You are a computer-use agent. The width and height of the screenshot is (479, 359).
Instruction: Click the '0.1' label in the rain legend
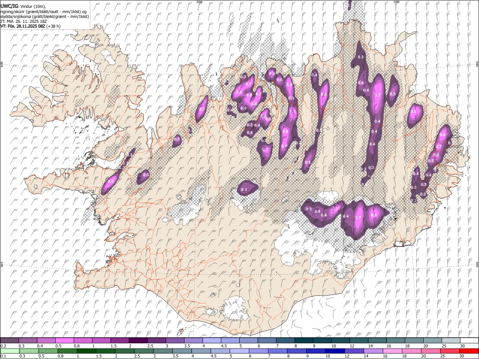point(3,356)
